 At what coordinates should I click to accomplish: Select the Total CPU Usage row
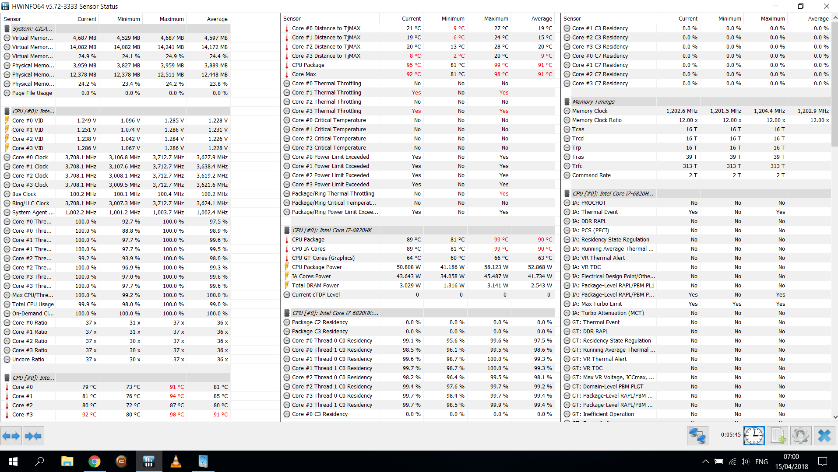point(116,304)
